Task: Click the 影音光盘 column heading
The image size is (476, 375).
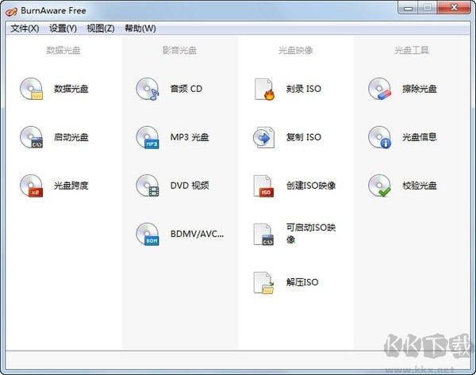Action: coord(179,50)
